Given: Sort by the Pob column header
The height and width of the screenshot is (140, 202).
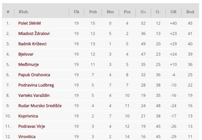Looking at the screenshot, I should pyautogui.click(x=93, y=12).
